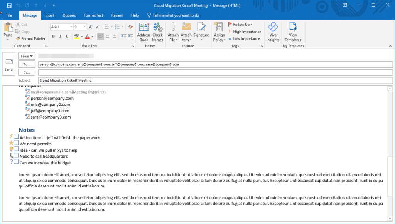Switch to the Options tab

pyautogui.click(x=69, y=15)
